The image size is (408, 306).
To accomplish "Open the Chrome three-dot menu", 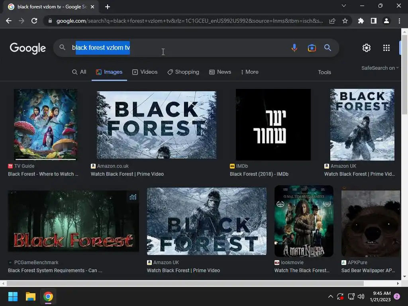I will coord(399,21).
